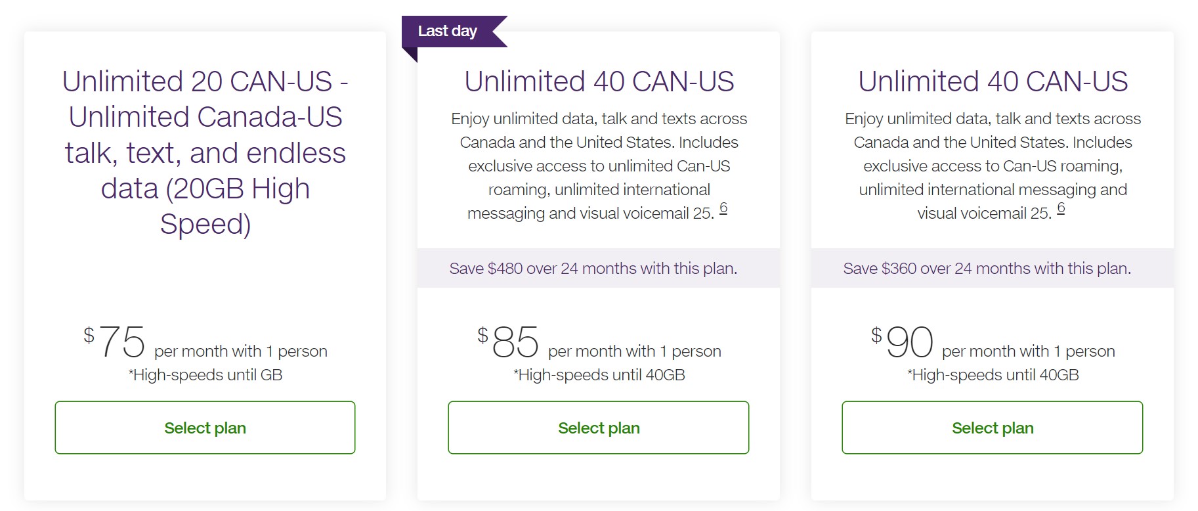Click the $85 per month price
The height and width of the screenshot is (511, 1198).
[515, 342]
